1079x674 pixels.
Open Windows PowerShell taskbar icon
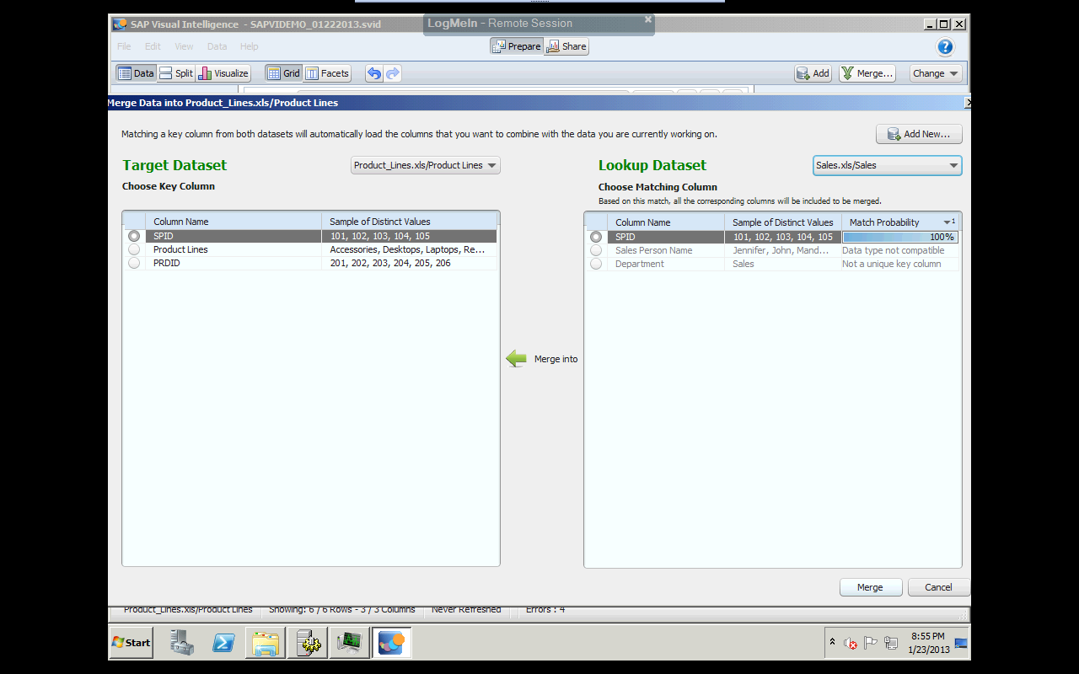[x=223, y=643]
